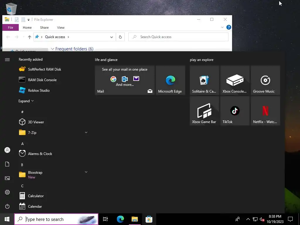The width and height of the screenshot is (300, 225).
Task: Open Task View on the taskbar
Action: coord(105,219)
